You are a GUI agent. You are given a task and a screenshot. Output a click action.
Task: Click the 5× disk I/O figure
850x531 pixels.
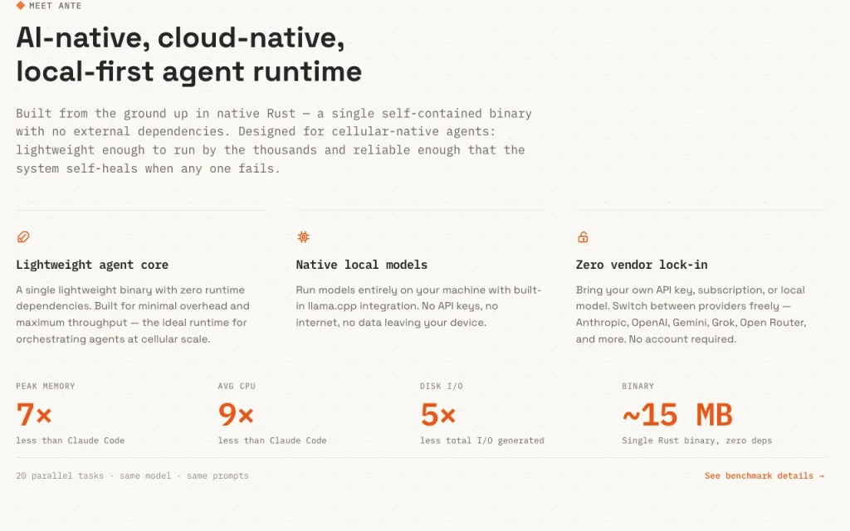(438, 415)
